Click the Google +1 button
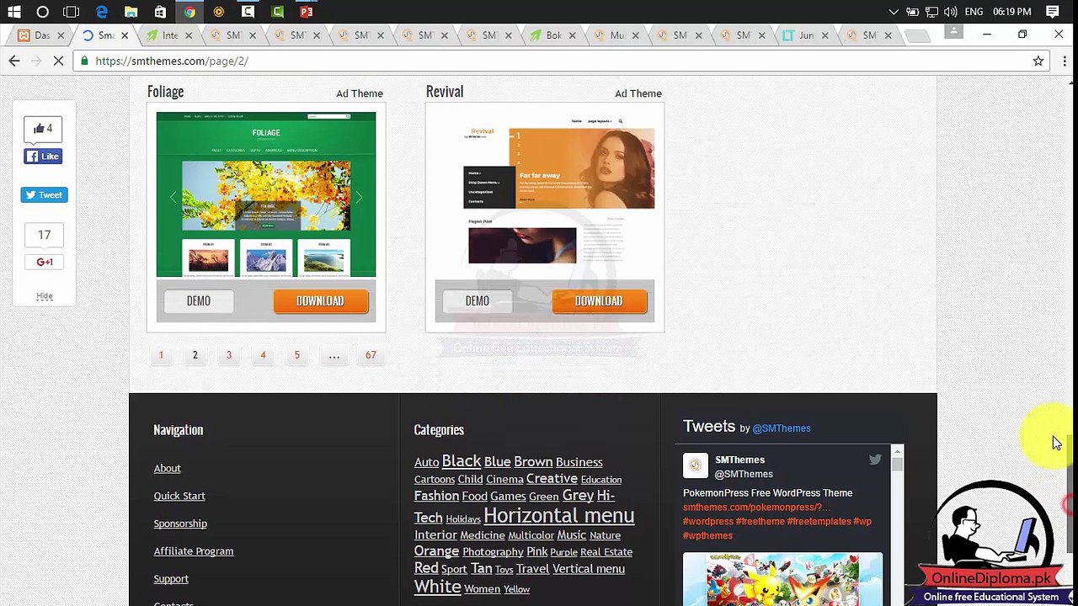1078x606 pixels. (44, 262)
